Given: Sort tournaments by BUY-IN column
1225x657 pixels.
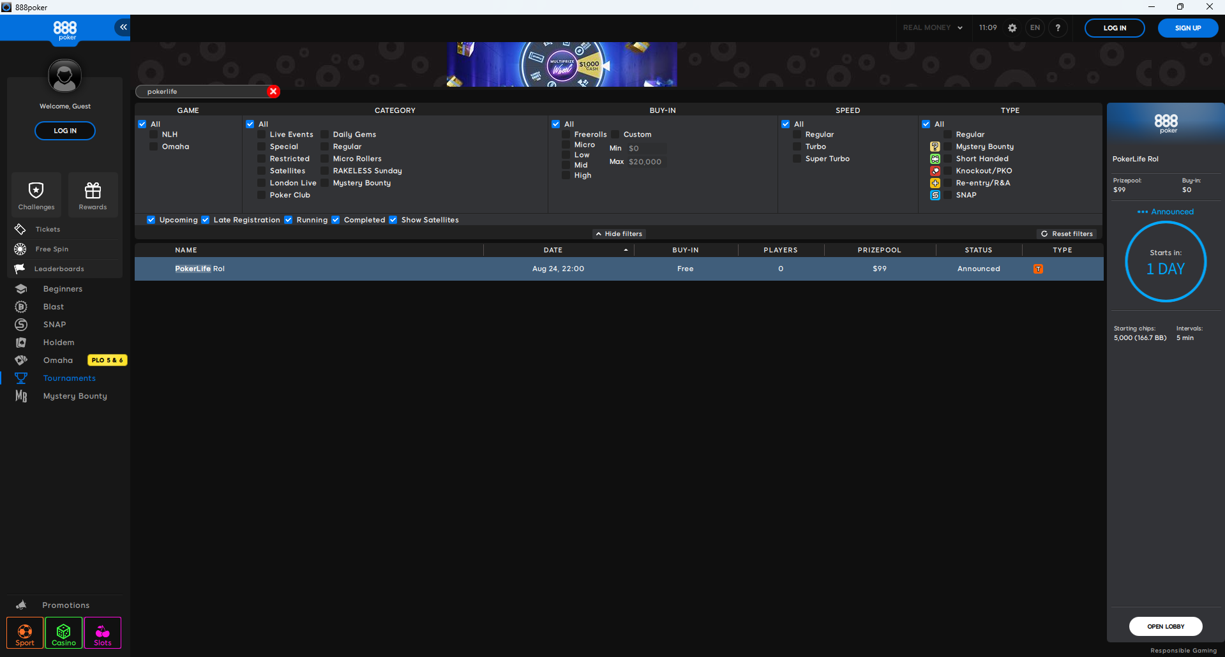Looking at the screenshot, I should click(686, 250).
